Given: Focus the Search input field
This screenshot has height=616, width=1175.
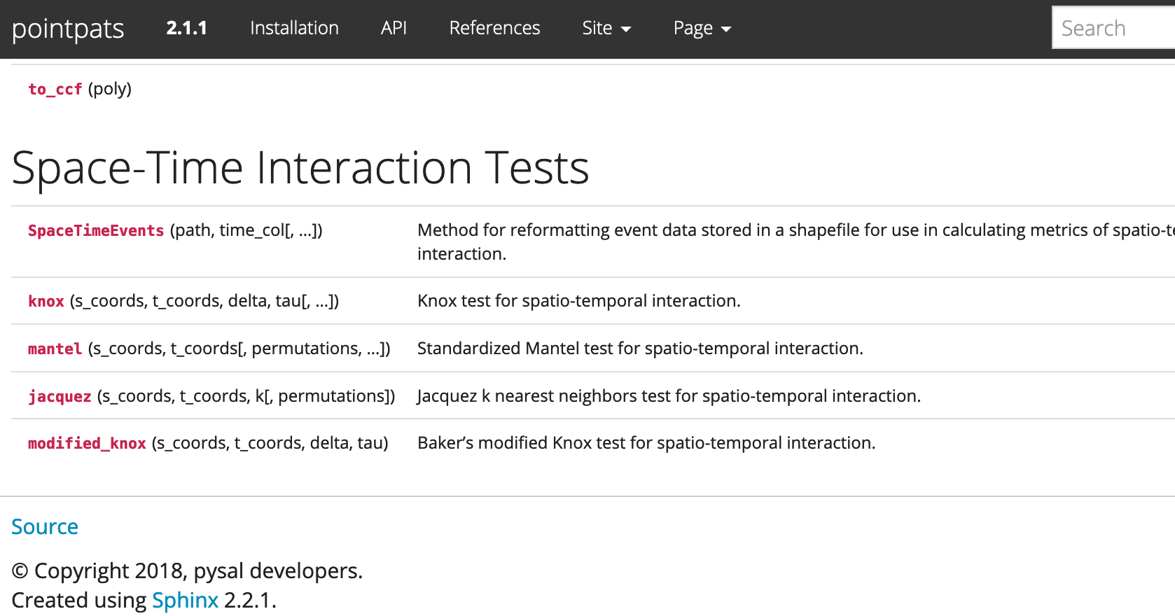Looking at the screenshot, I should click(1113, 28).
